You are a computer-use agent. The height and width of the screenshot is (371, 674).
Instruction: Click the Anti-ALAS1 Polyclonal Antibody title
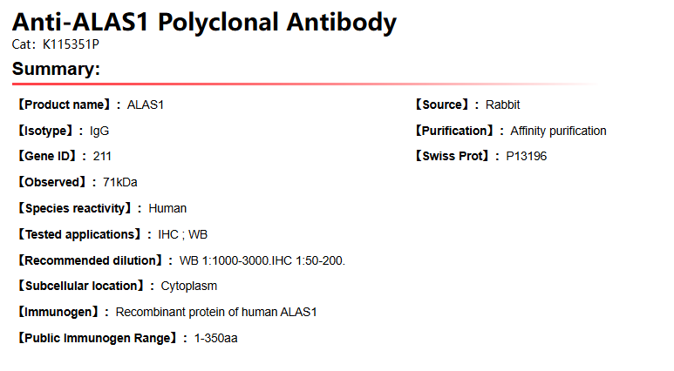[204, 24]
